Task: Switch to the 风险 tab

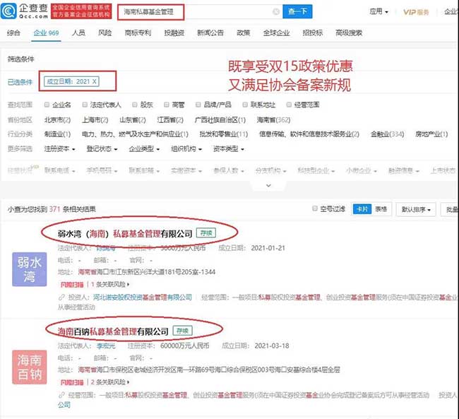Action: point(105,33)
